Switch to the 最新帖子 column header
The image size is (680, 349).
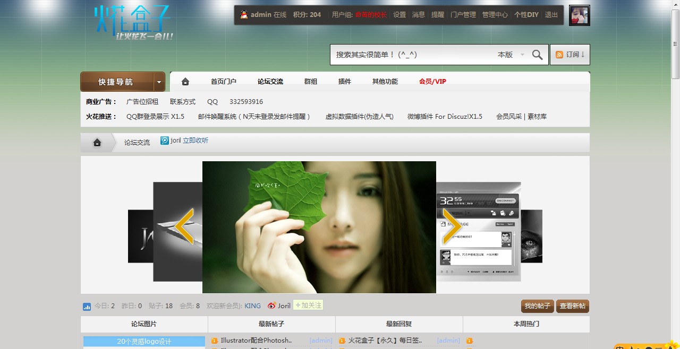click(x=271, y=324)
